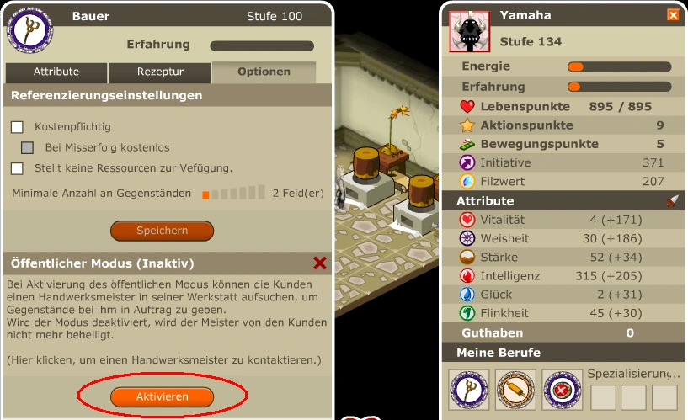The image size is (688, 420).
Task: Click the Yamaha character portrait
Action: click(469, 31)
